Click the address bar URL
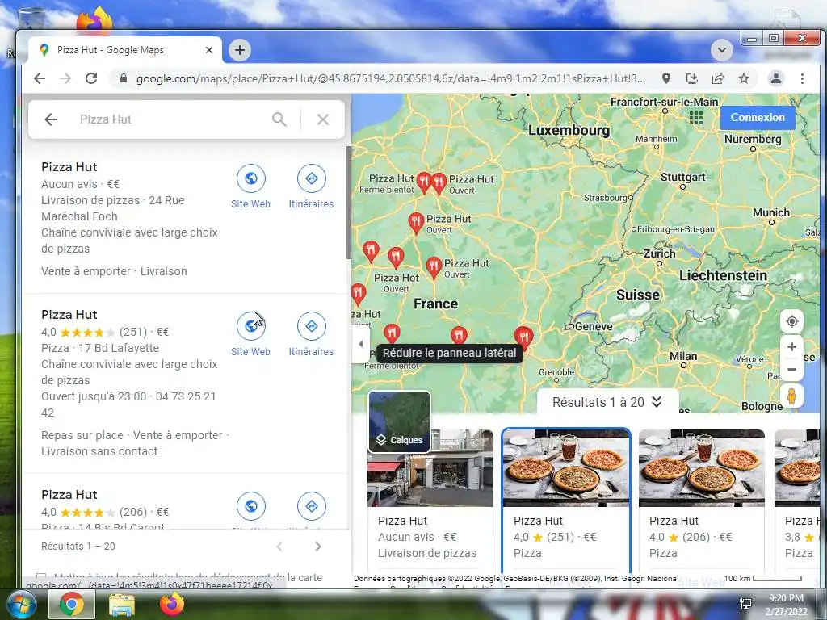This screenshot has width=827, height=620. [x=390, y=78]
